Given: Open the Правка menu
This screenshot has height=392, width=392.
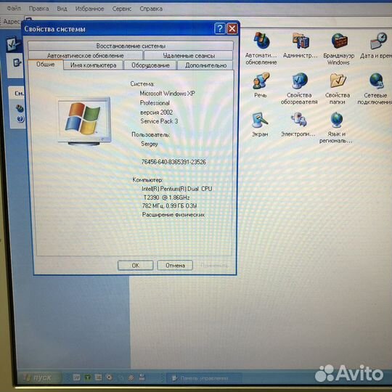Looking at the screenshot, I should coord(38,9).
